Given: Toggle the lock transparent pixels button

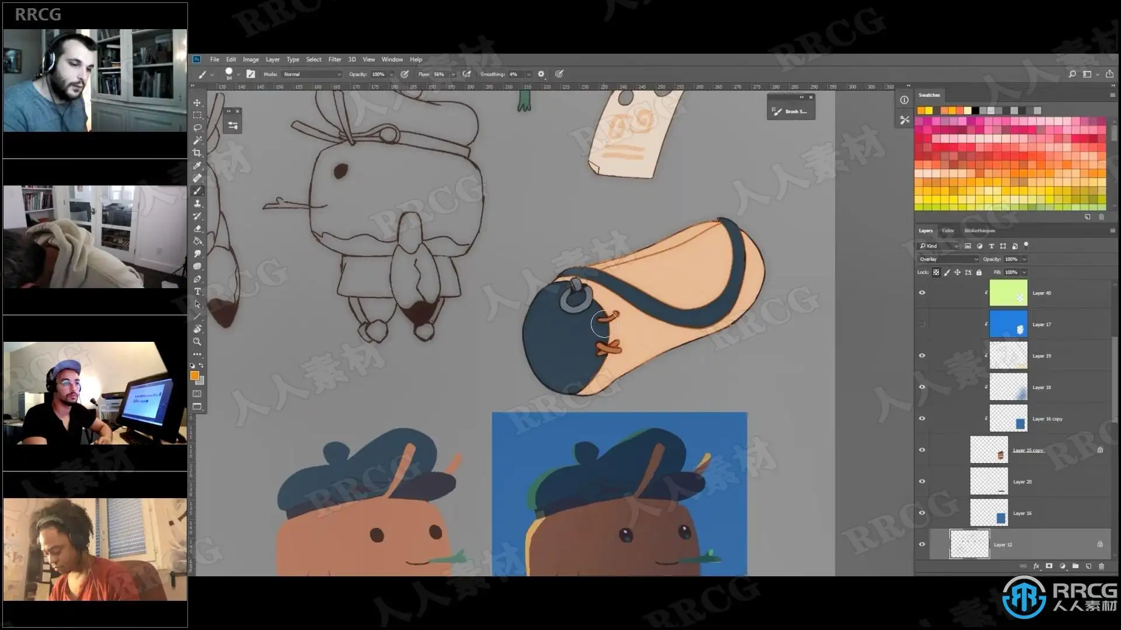Looking at the screenshot, I should tap(936, 272).
